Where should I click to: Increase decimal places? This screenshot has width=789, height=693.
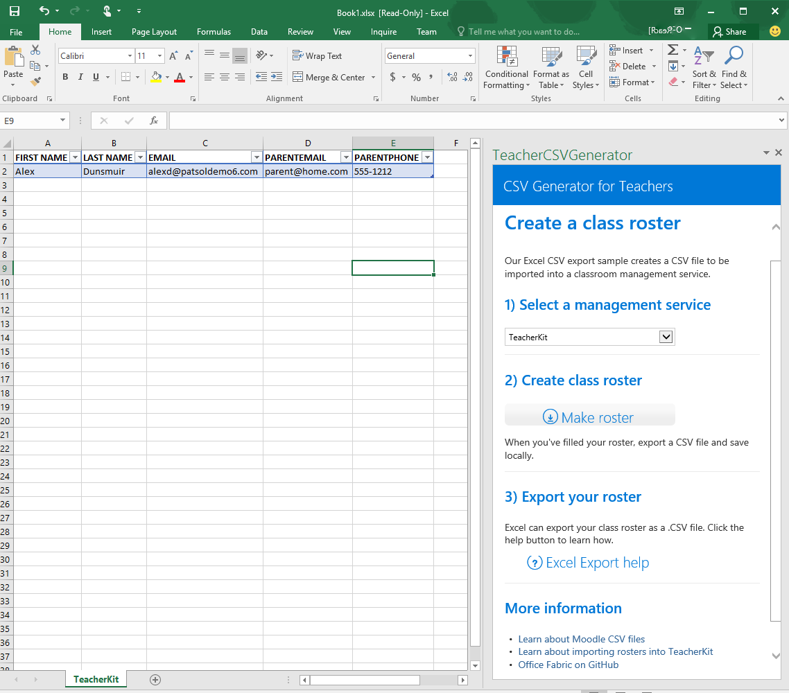coord(452,77)
